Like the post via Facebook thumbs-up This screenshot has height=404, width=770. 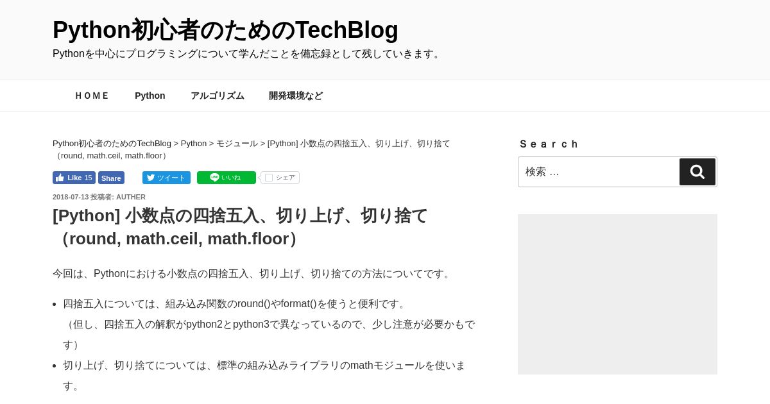coord(74,178)
